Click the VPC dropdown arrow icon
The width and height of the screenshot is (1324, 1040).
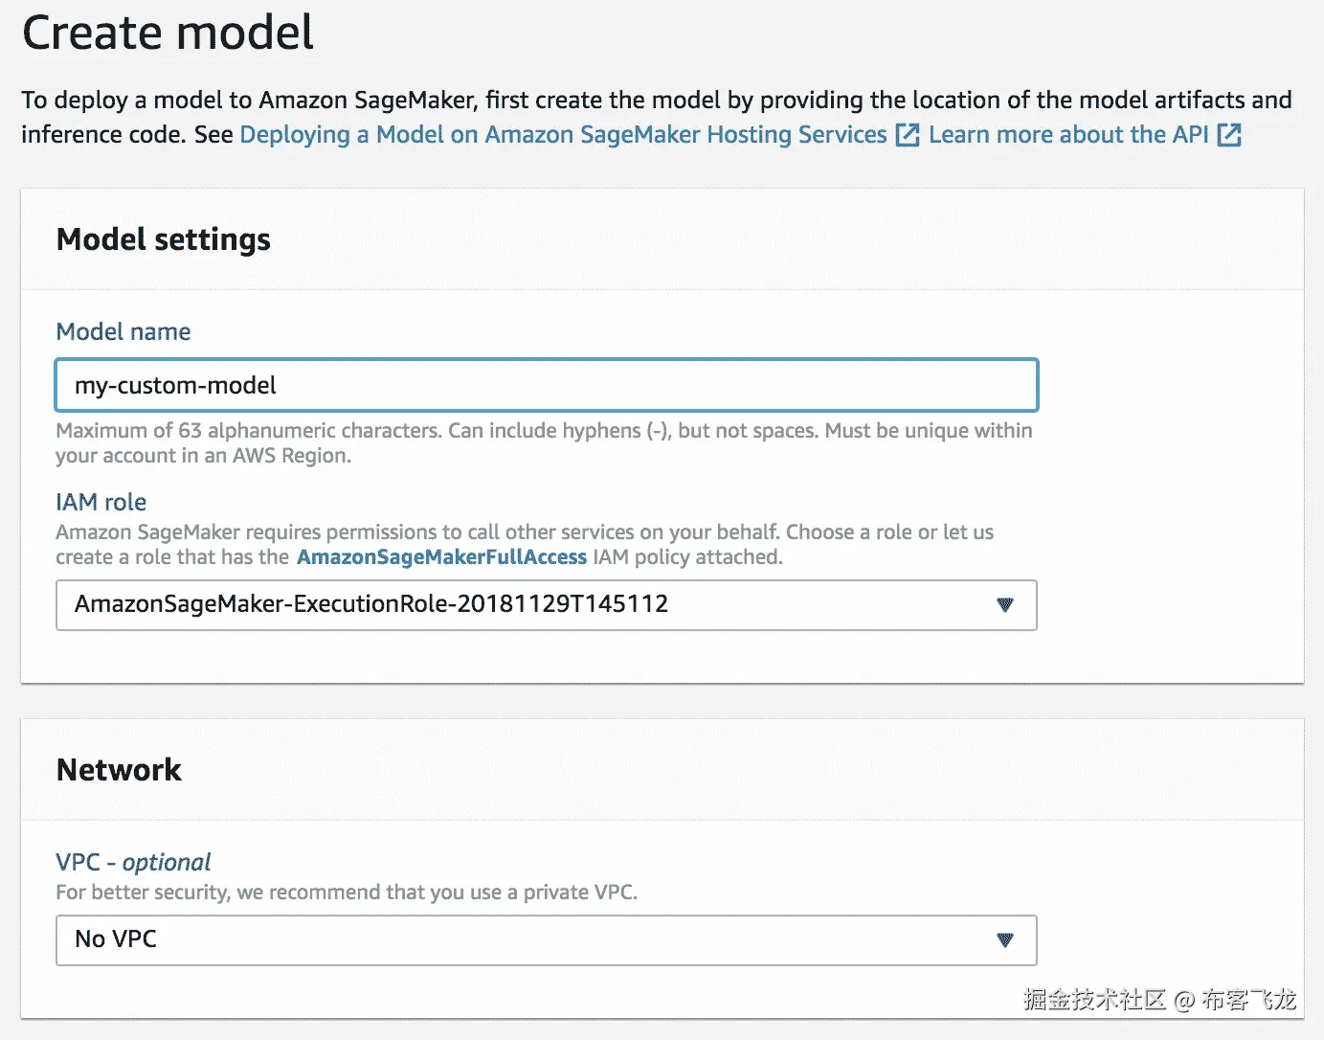(1004, 940)
